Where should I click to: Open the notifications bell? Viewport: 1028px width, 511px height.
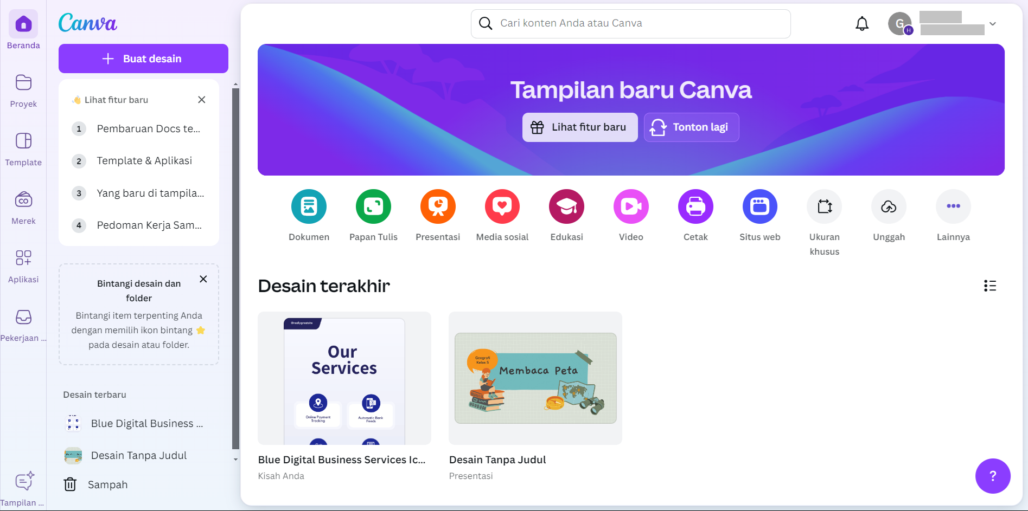(862, 24)
